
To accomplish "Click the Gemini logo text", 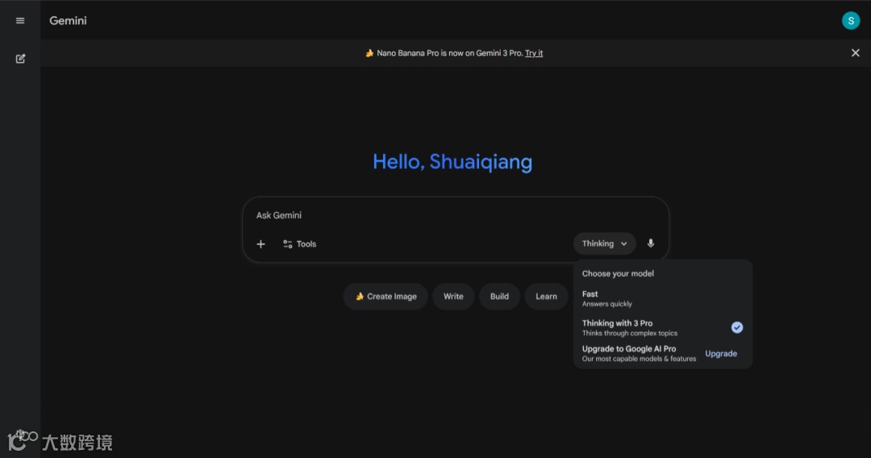I will point(68,20).
